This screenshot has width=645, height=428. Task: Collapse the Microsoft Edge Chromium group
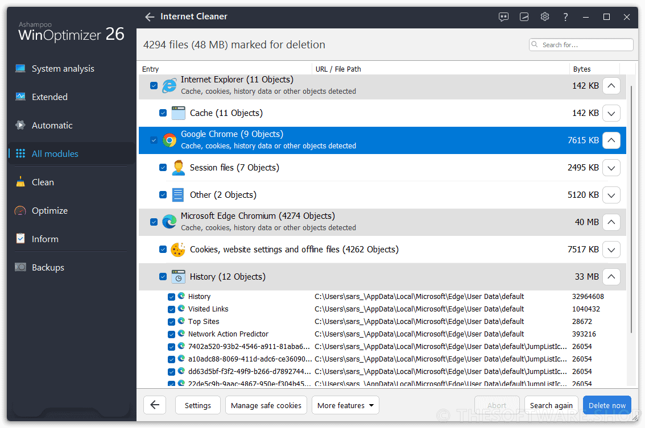[x=611, y=222]
